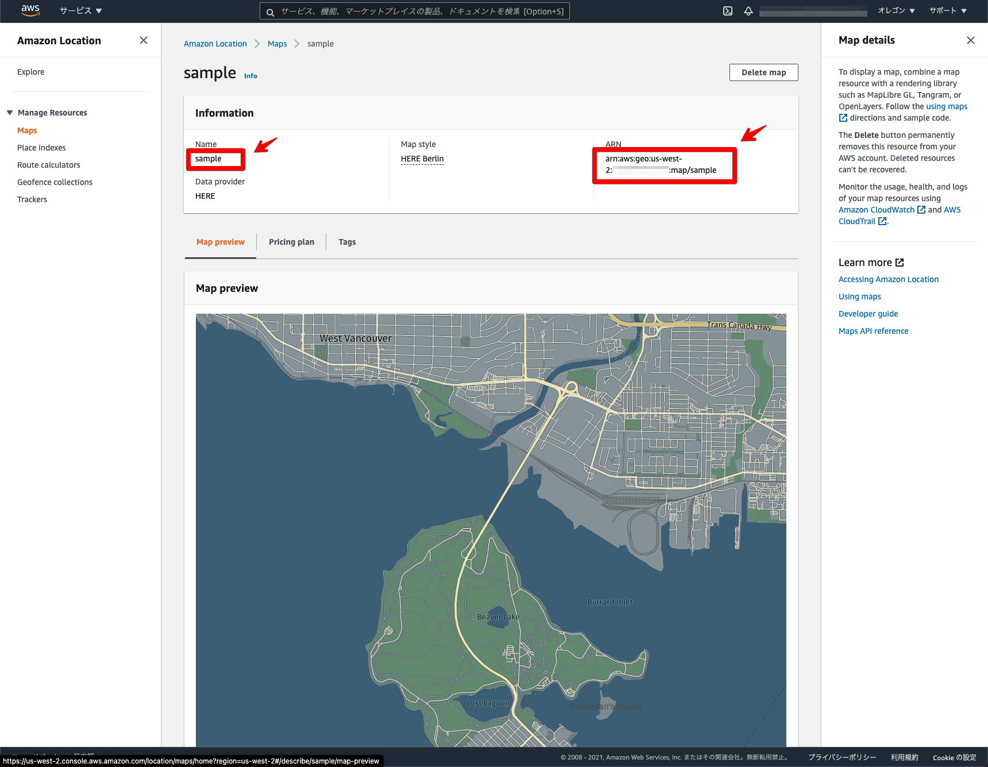The image size is (988, 767).
Task: Click external icon next to CloudTrail
Action: click(882, 221)
